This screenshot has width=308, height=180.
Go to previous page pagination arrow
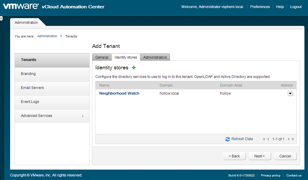click(268, 139)
